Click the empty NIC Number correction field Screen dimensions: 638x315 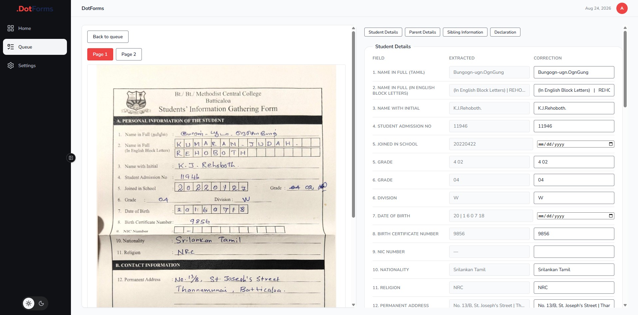574,252
